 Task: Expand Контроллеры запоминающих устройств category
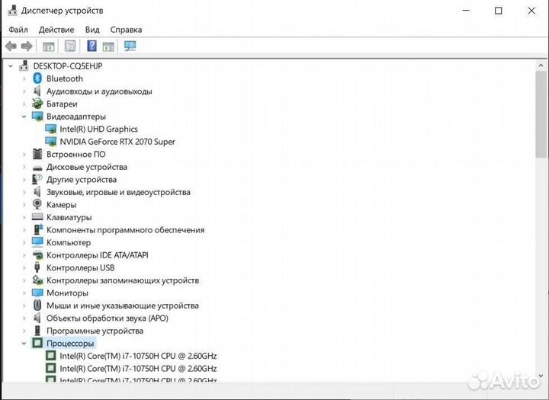pyautogui.click(x=24, y=280)
